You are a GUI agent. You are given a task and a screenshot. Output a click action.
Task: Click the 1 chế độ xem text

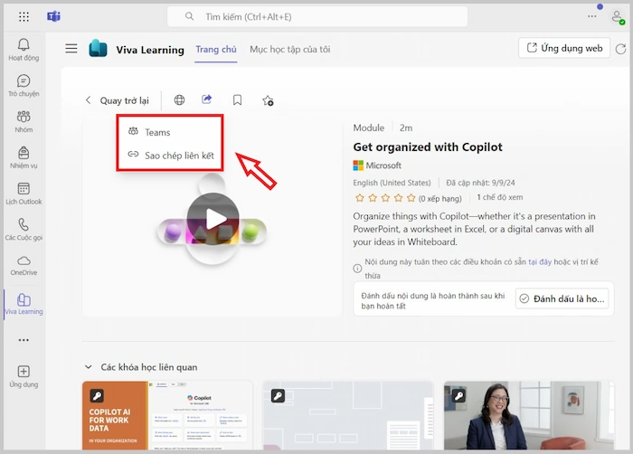[x=500, y=197]
